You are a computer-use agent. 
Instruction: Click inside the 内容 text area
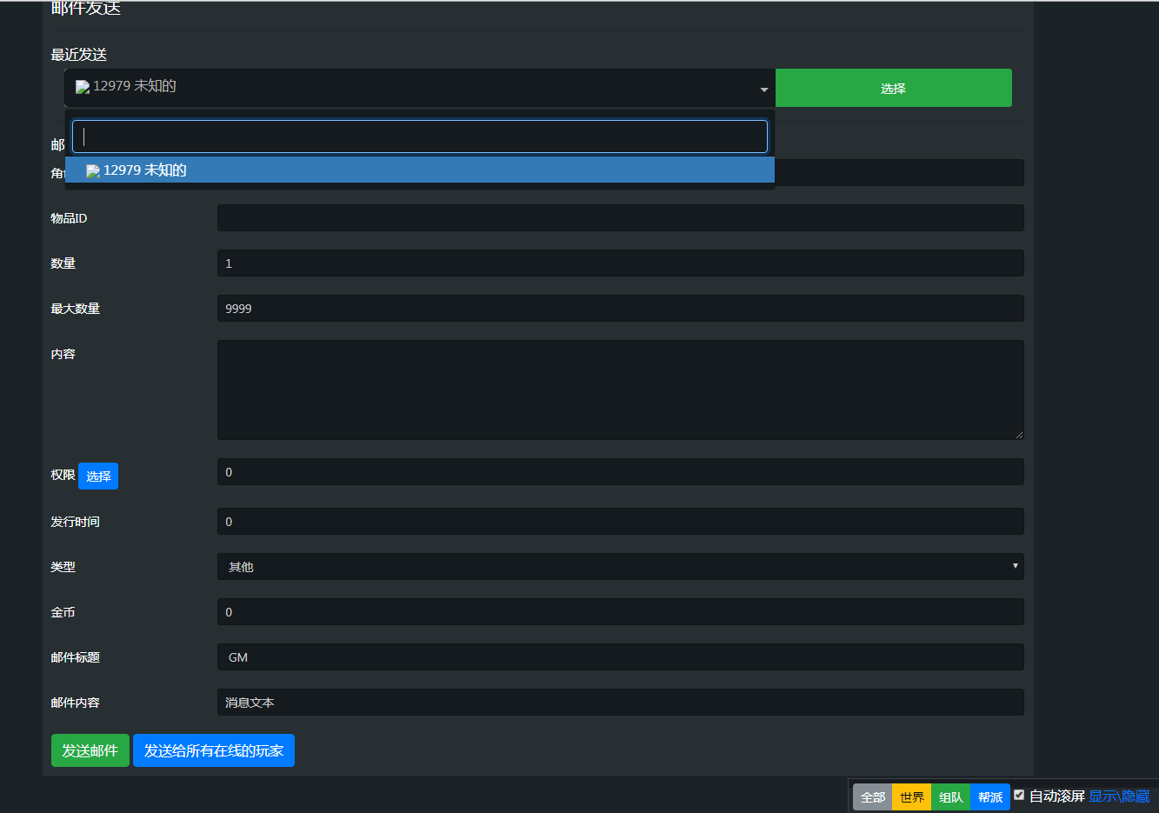coord(621,390)
